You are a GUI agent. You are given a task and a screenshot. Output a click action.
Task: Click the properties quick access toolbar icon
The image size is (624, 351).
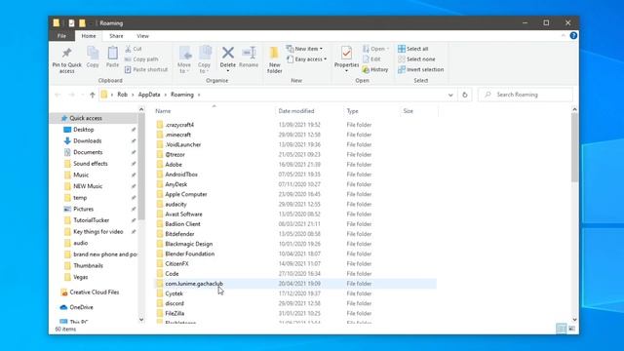[x=71, y=23]
